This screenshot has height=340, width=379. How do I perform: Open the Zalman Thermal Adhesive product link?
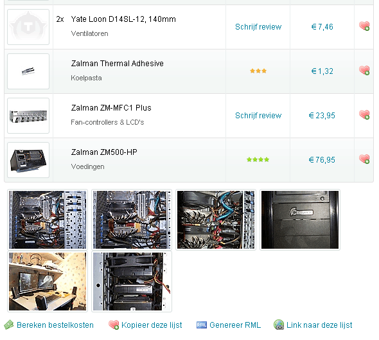pyautogui.click(x=117, y=64)
